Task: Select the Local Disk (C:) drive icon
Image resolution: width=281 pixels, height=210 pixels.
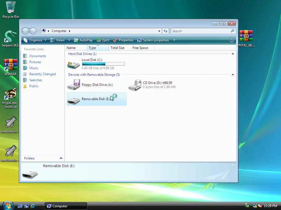Action: (x=74, y=65)
